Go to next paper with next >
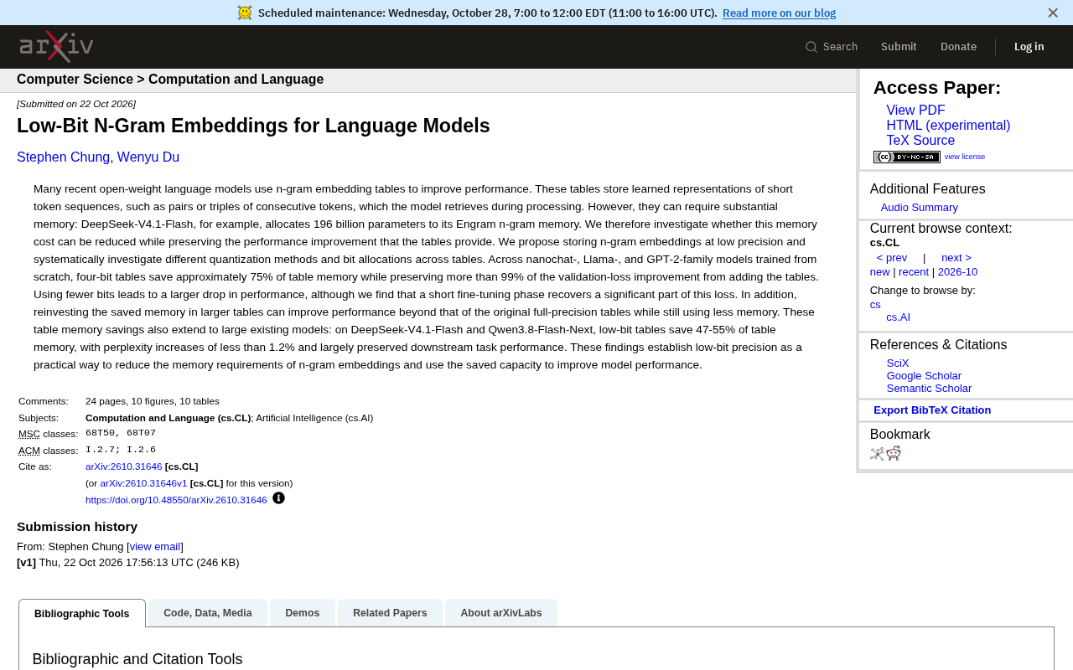The height and width of the screenshot is (670, 1073). [956, 258]
